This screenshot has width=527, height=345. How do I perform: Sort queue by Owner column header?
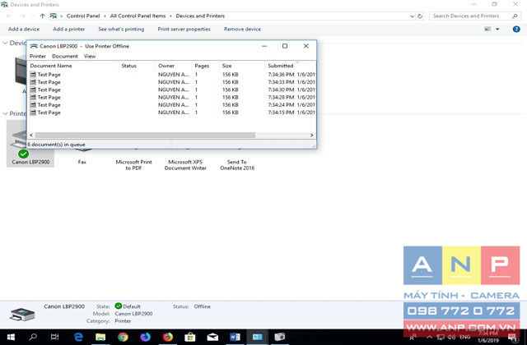click(x=174, y=66)
